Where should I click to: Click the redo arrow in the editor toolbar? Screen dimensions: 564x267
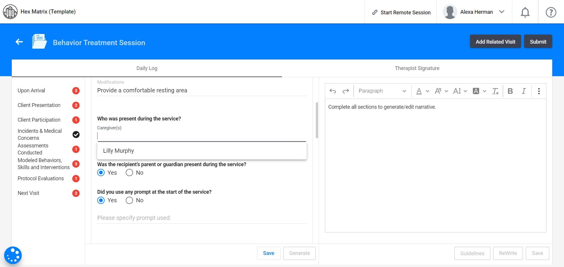click(x=346, y=91)
